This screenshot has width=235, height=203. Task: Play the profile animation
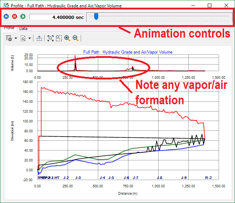23,16
